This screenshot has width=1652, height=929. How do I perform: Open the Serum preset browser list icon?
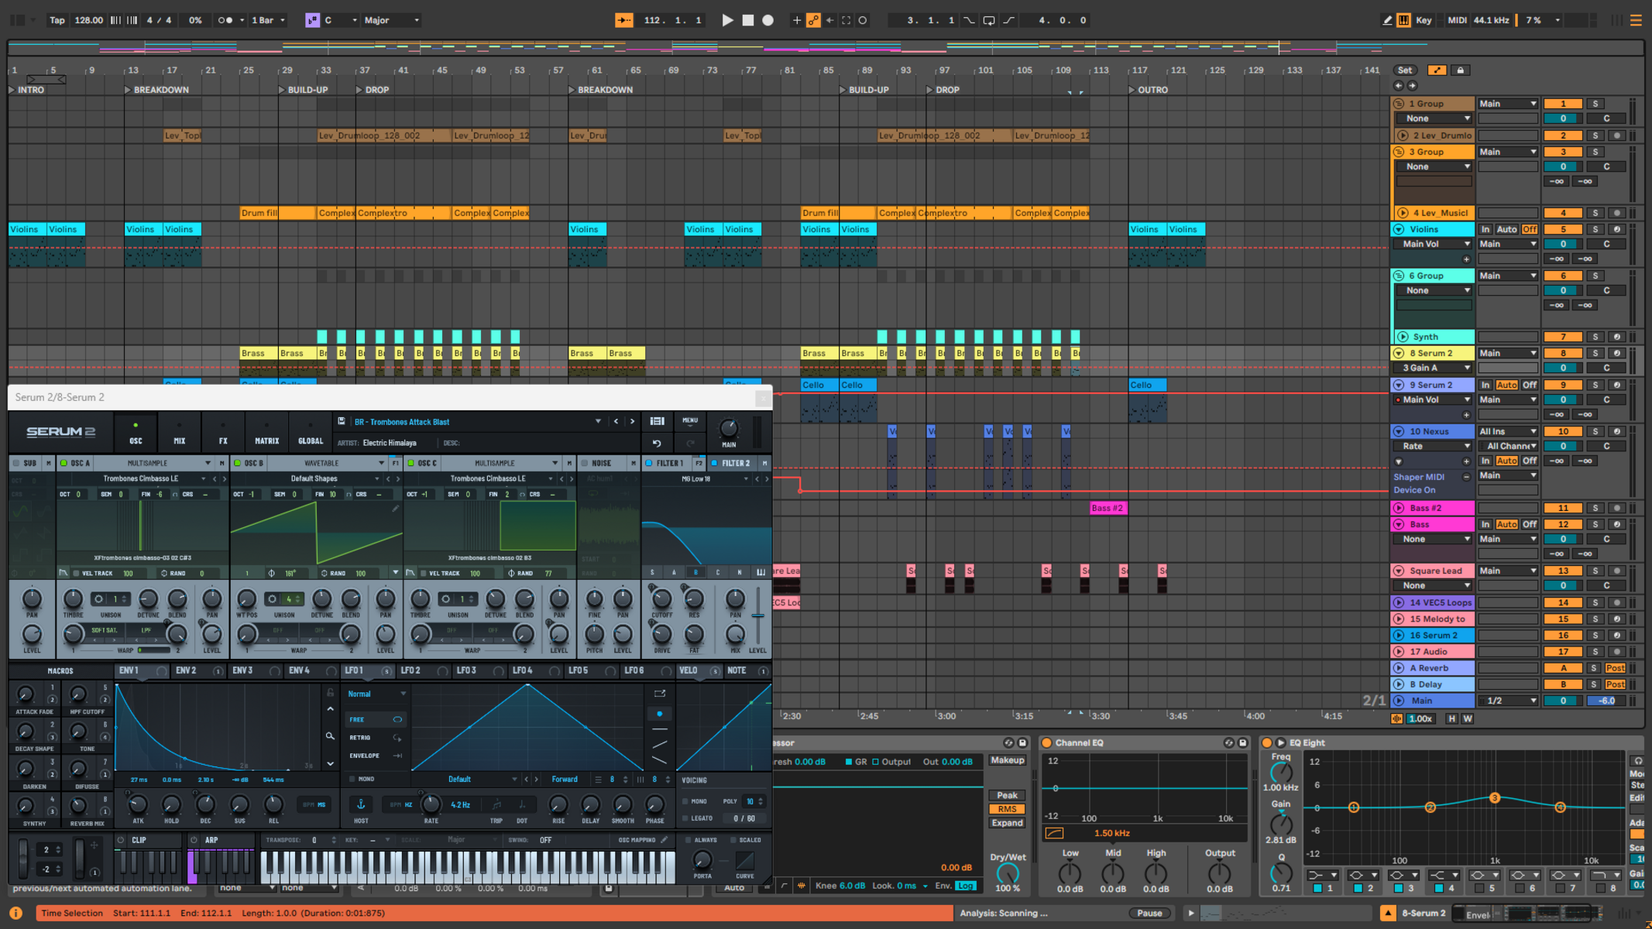click(x=657, y=421)
